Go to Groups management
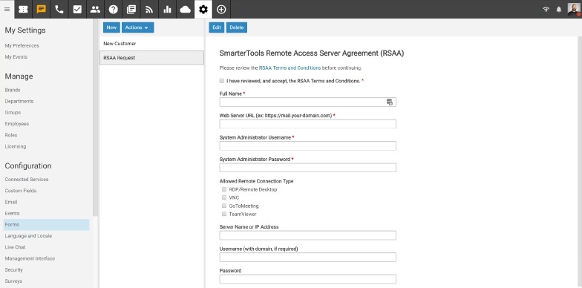Screen dimensions: 582x288 (x=13, y=113)
